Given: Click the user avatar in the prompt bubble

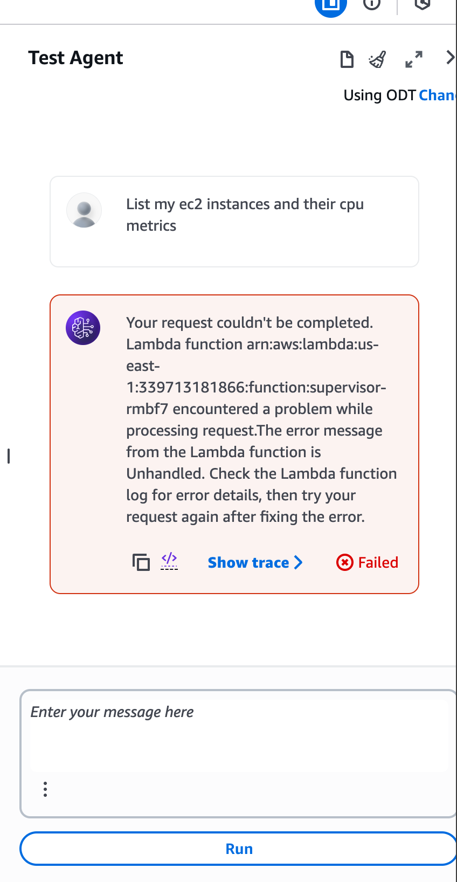Looking at the screenshot, I should coord(84,210).
